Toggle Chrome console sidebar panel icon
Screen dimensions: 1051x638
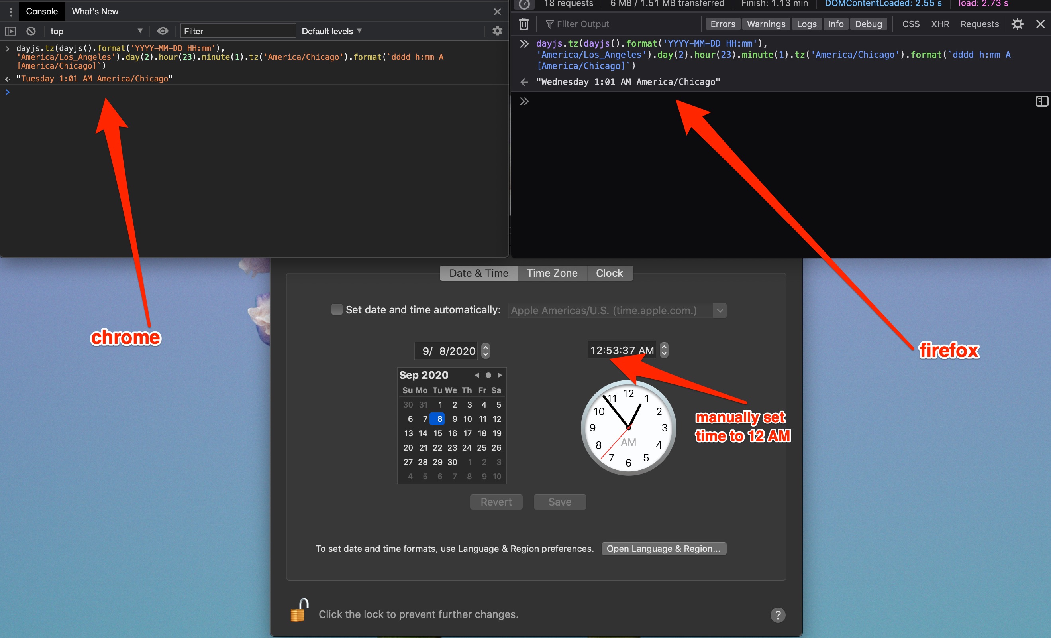(10, 31)
